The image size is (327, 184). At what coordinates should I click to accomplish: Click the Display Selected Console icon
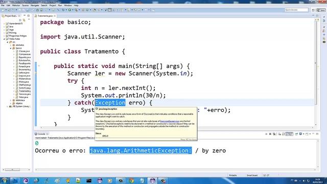300,134
